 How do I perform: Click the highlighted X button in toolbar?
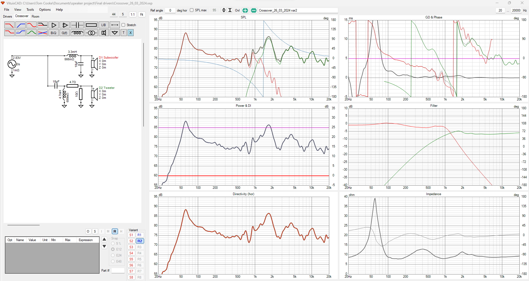pyautogui.click(x=131, y=33)
